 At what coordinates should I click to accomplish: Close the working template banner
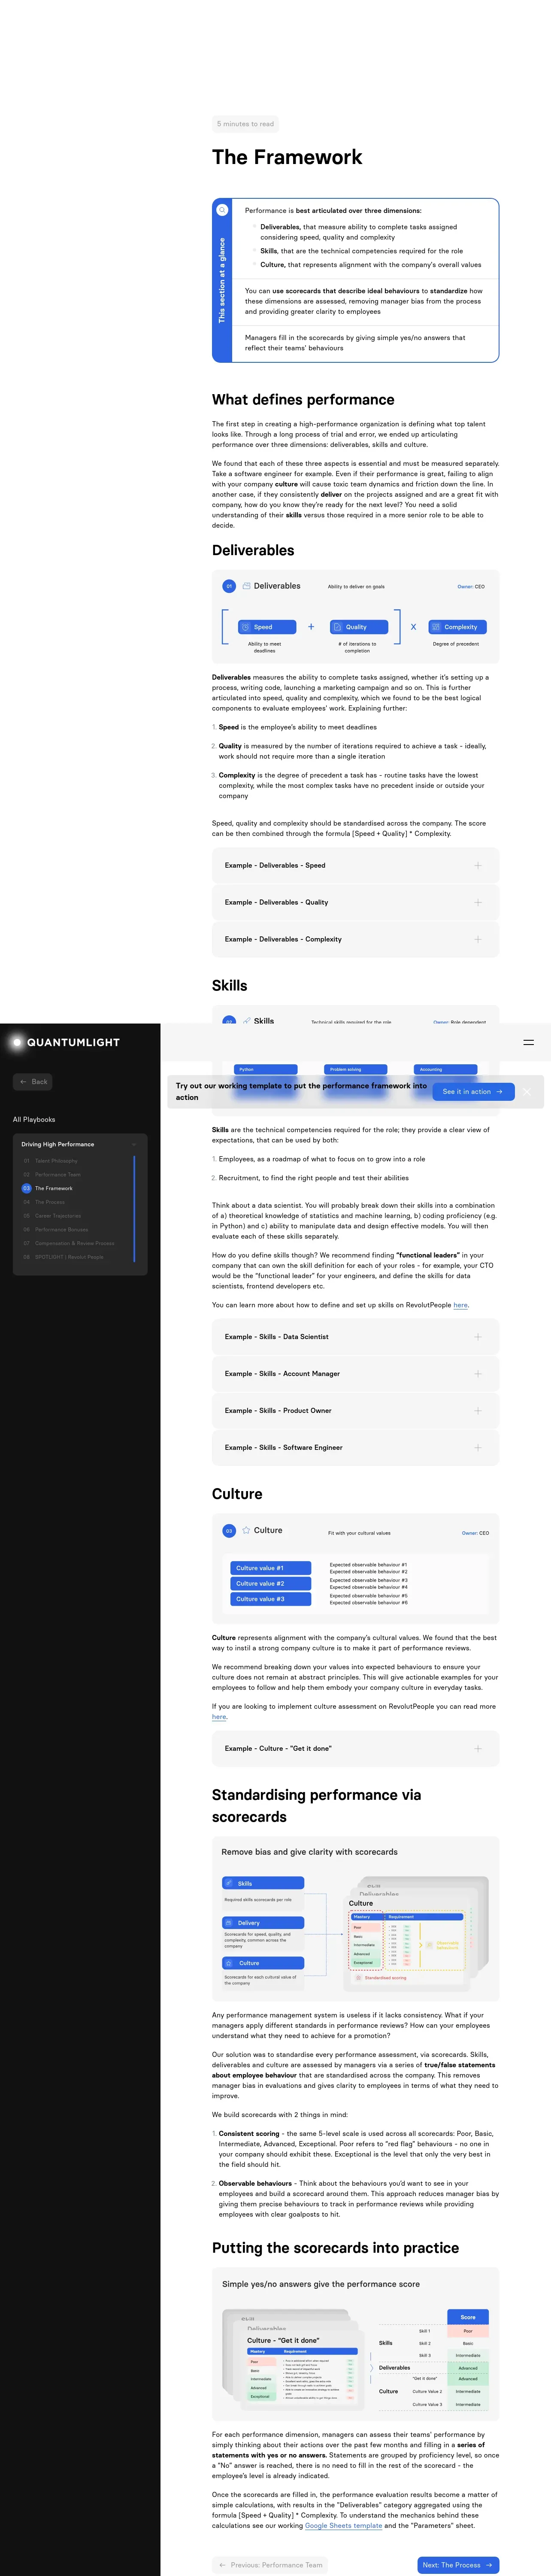click(x=527, y=1092)
